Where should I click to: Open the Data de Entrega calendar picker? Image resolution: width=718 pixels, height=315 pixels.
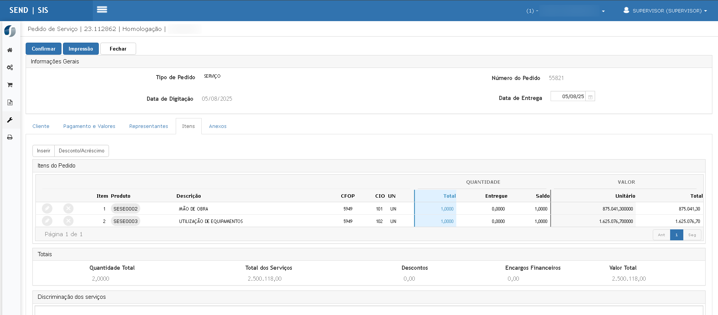point(590,97)
